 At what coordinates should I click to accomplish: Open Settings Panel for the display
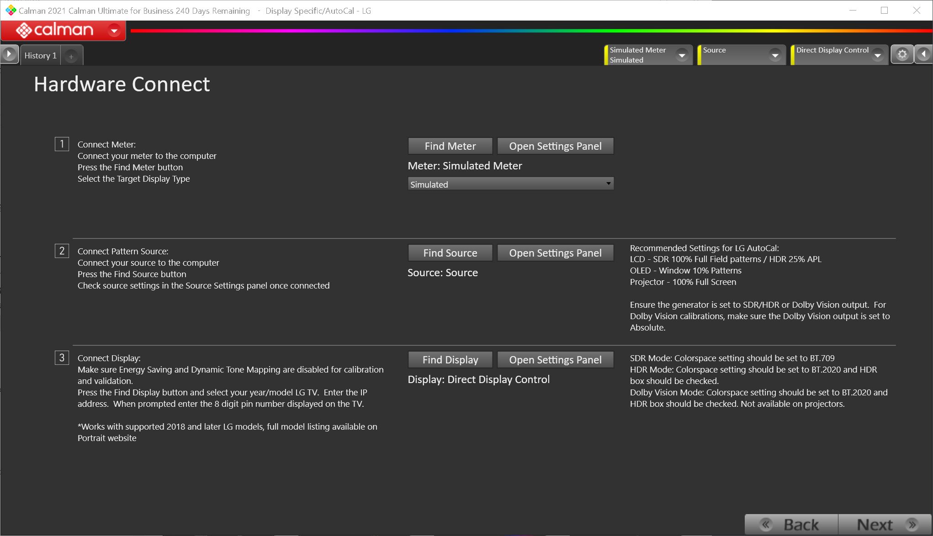coord(555,360)
